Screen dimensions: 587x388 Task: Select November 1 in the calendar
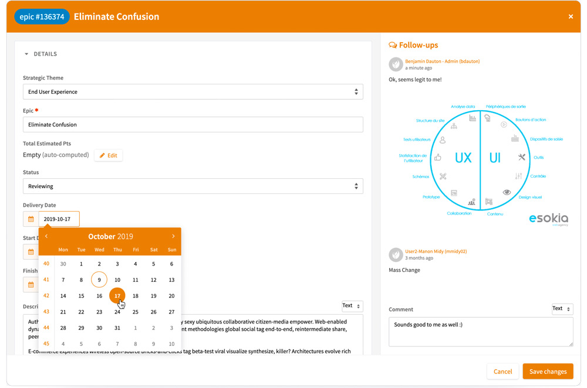pos(136,328)
